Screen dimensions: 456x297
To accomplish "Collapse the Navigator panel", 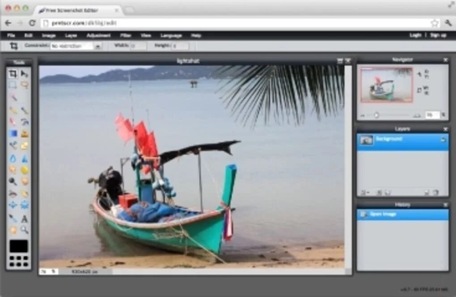I will pyautogui.click(x=445, y=59).
